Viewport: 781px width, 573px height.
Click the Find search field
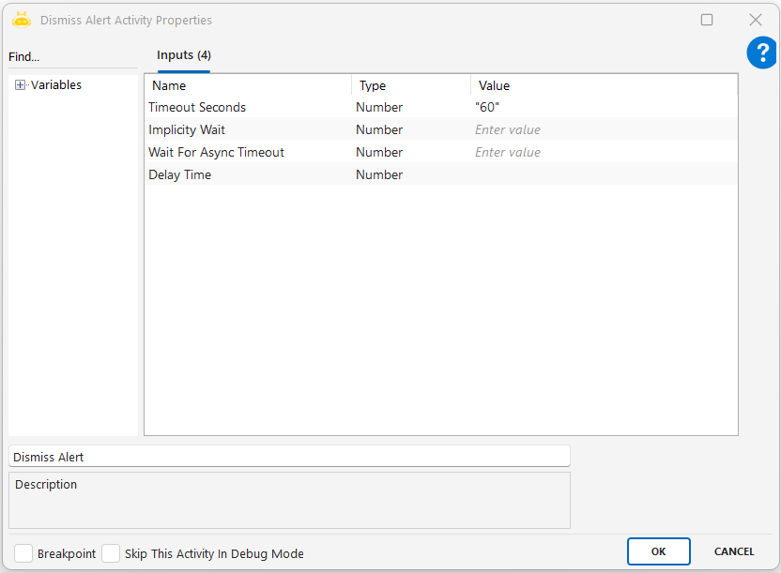[70, 57]
